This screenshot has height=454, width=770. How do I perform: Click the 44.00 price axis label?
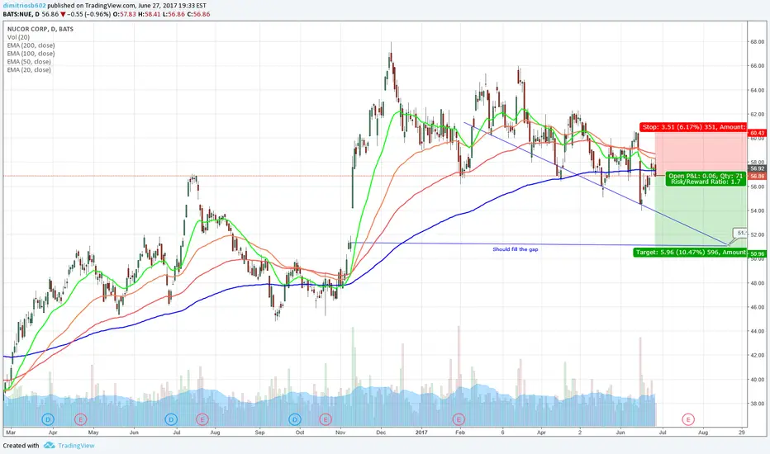click(x=757, y=331)
